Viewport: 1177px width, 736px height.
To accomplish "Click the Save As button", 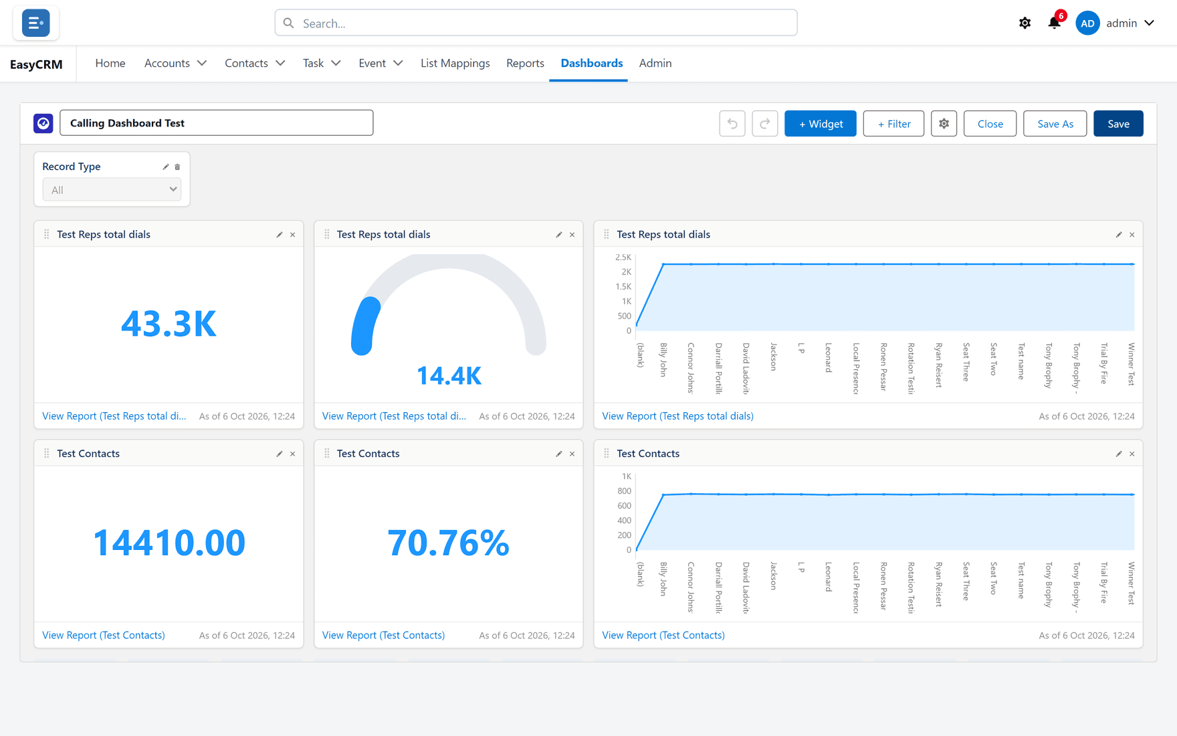I will click(1055, 124).
